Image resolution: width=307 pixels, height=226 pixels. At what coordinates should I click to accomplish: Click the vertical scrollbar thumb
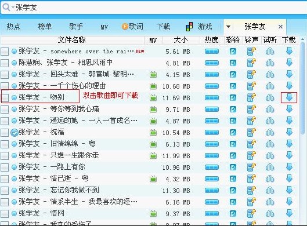tap(303, 88)
